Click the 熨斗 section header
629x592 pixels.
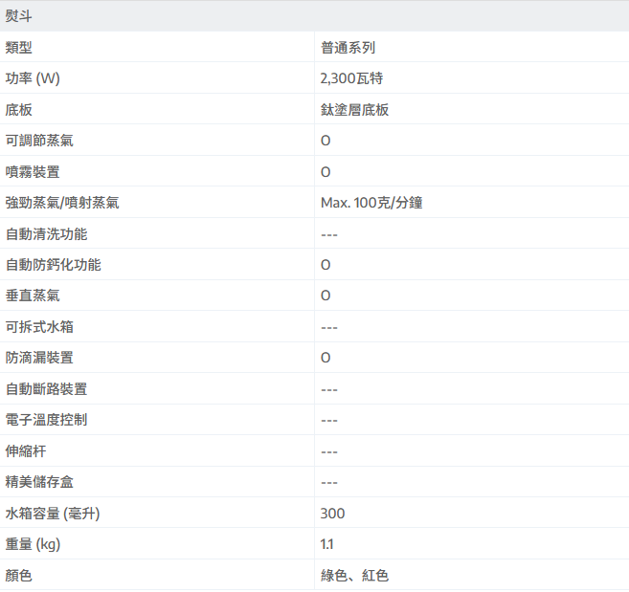click(x=19, y=16)
